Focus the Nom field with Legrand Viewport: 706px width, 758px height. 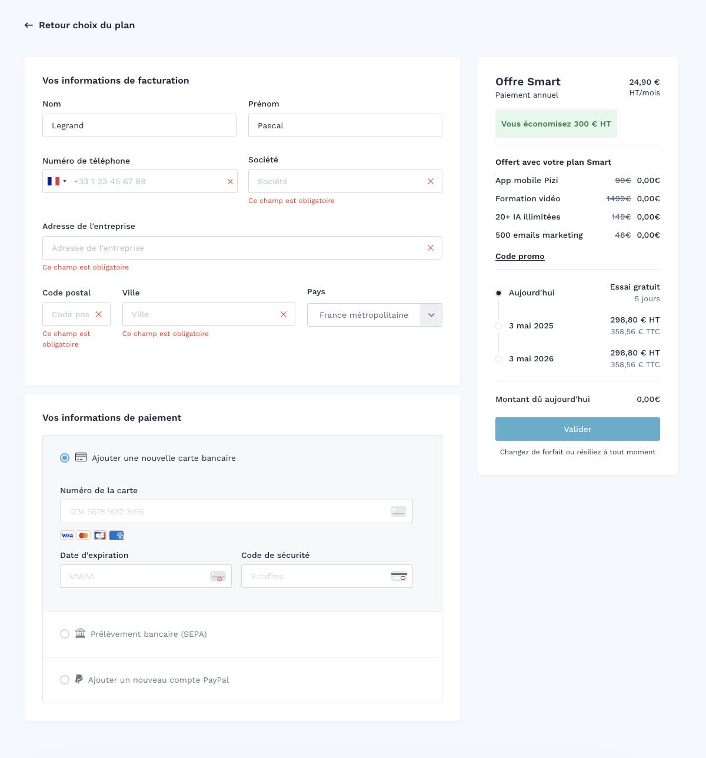139,125
